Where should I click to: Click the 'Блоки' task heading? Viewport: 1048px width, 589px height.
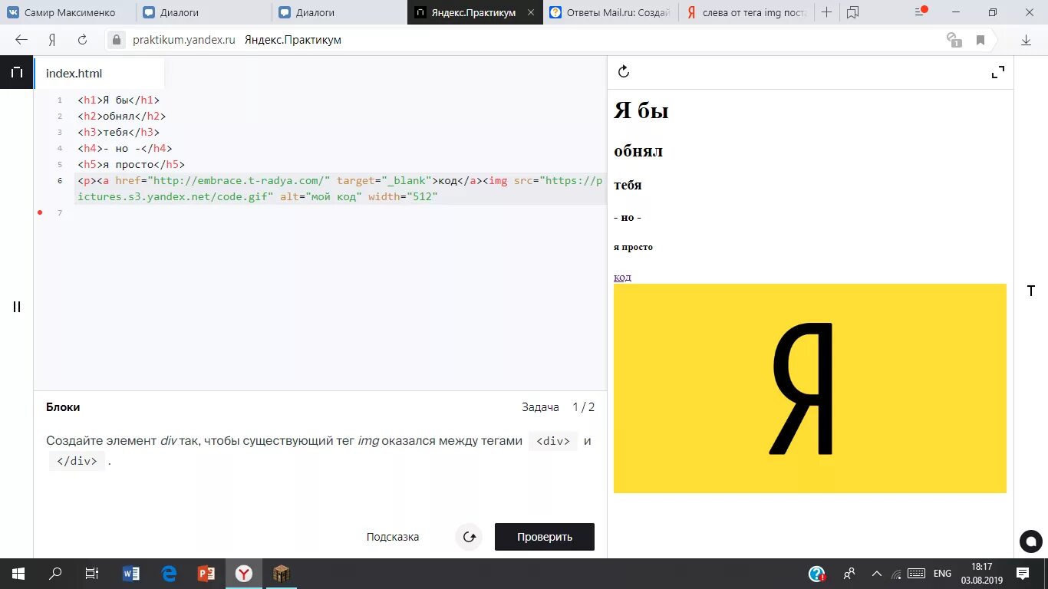pyautogui.click(x=63, y=407)
